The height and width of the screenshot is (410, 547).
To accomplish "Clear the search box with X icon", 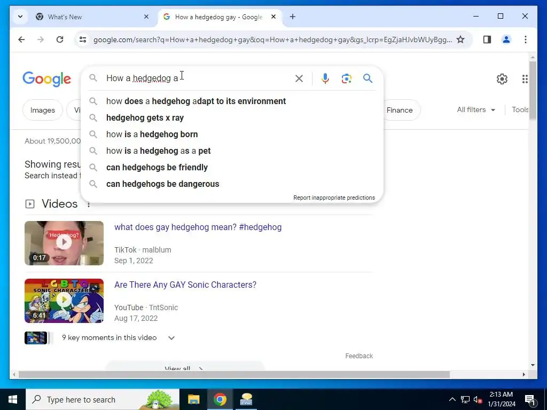I will 299,78.
